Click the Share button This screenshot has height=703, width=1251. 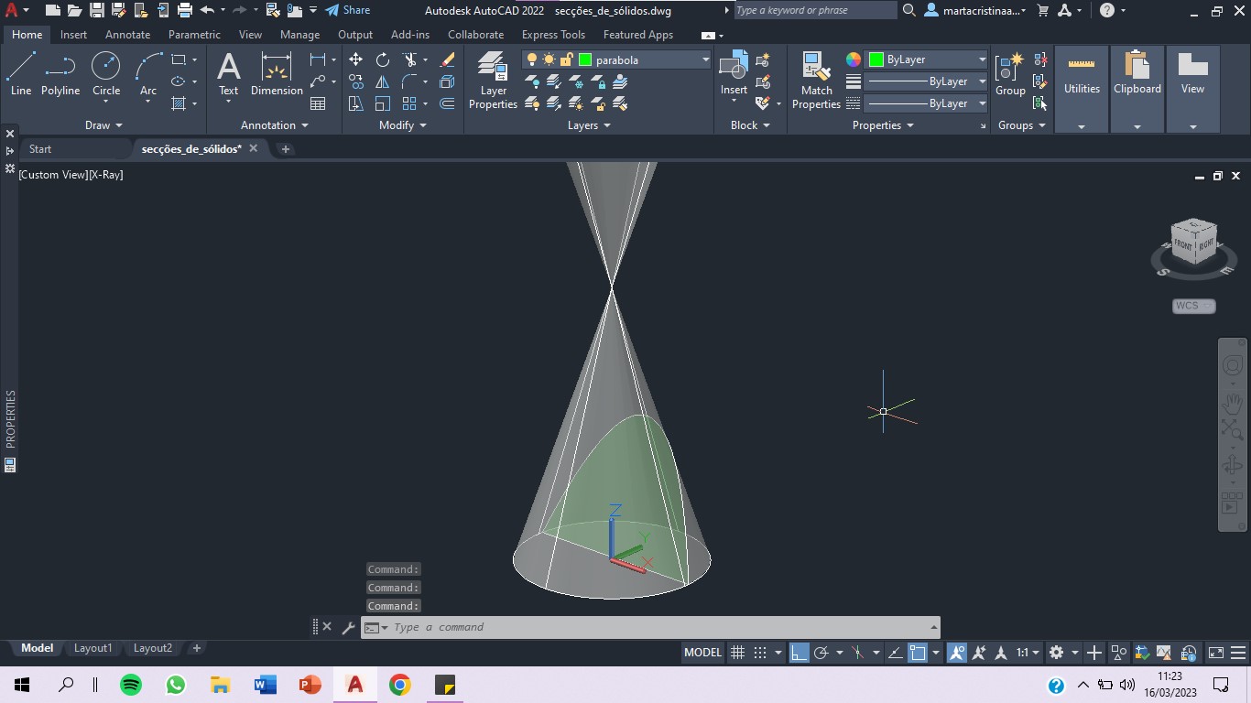[x=348, y=10]
